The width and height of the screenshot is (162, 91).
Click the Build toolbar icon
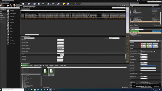click(x=58, y=4)
